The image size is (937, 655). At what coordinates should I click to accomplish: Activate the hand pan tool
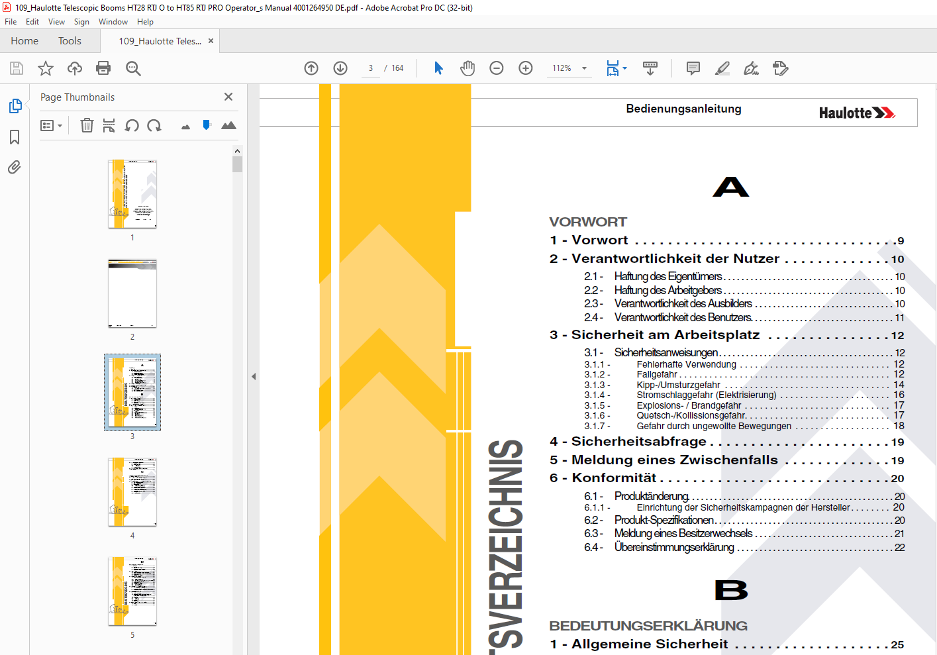(468, 68)
